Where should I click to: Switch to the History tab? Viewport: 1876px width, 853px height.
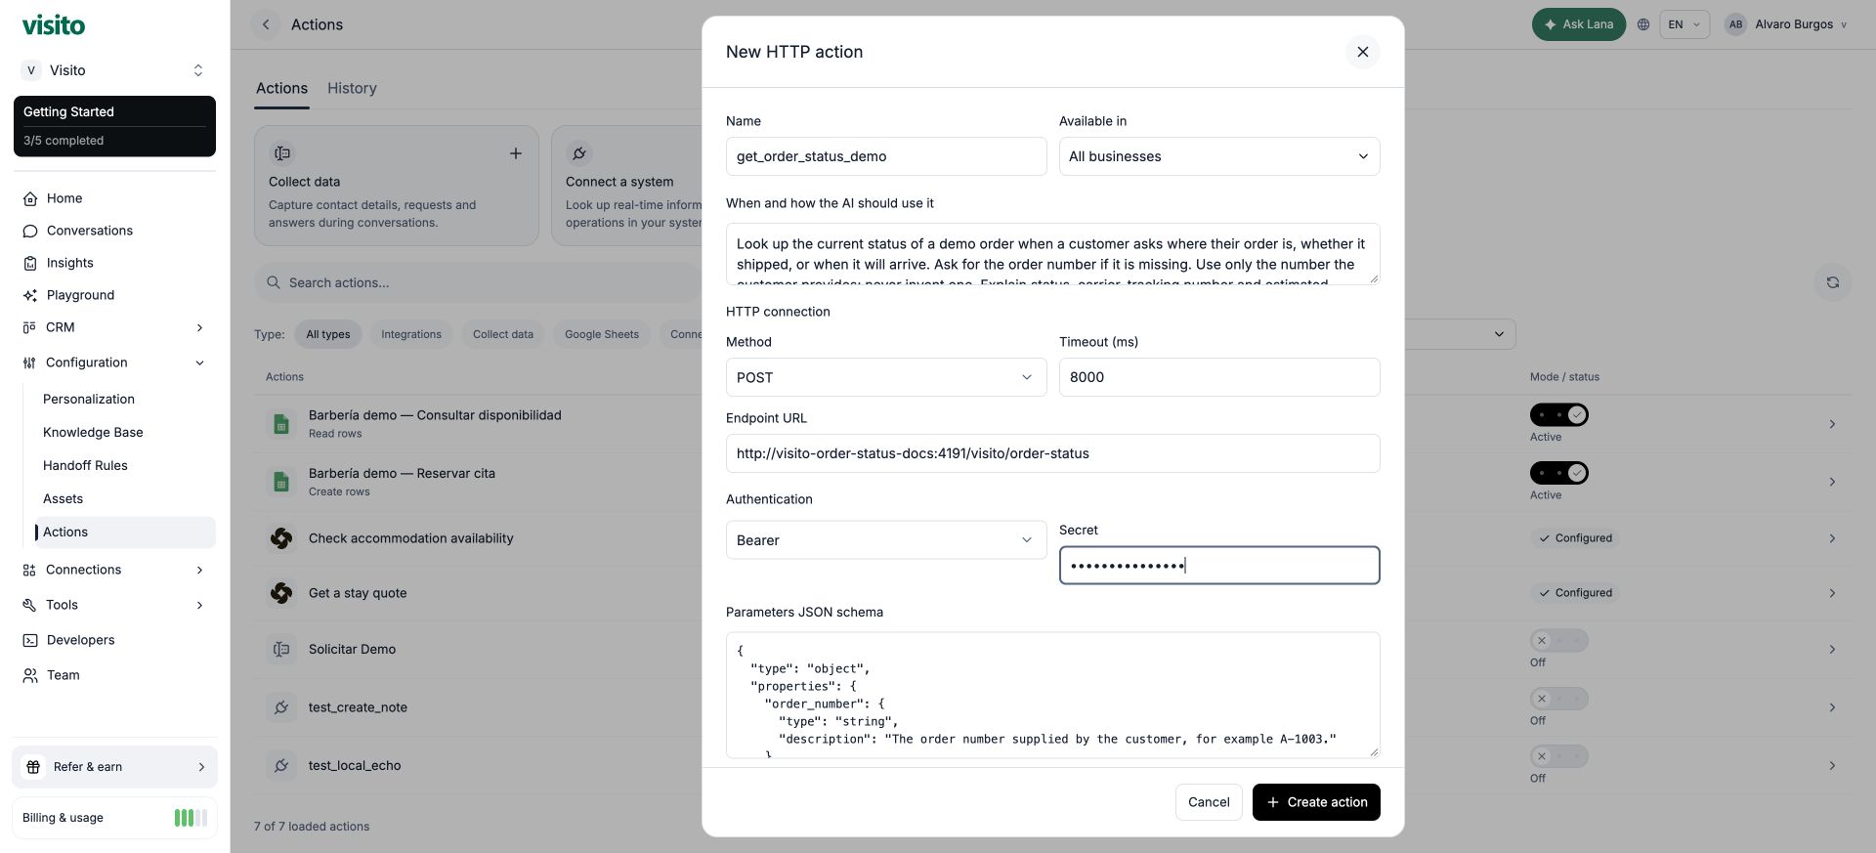(x=352, y=88)
